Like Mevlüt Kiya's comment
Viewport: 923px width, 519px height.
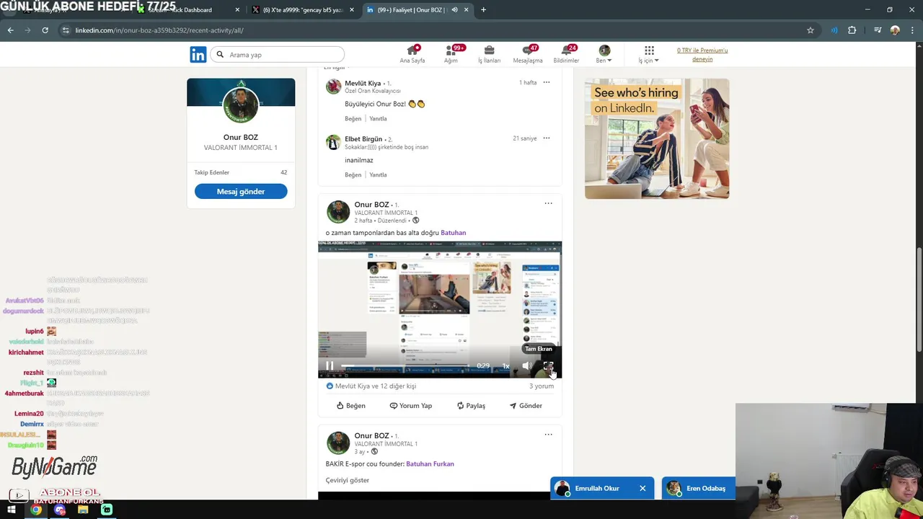pyautogui.click(x=353, y=119)
